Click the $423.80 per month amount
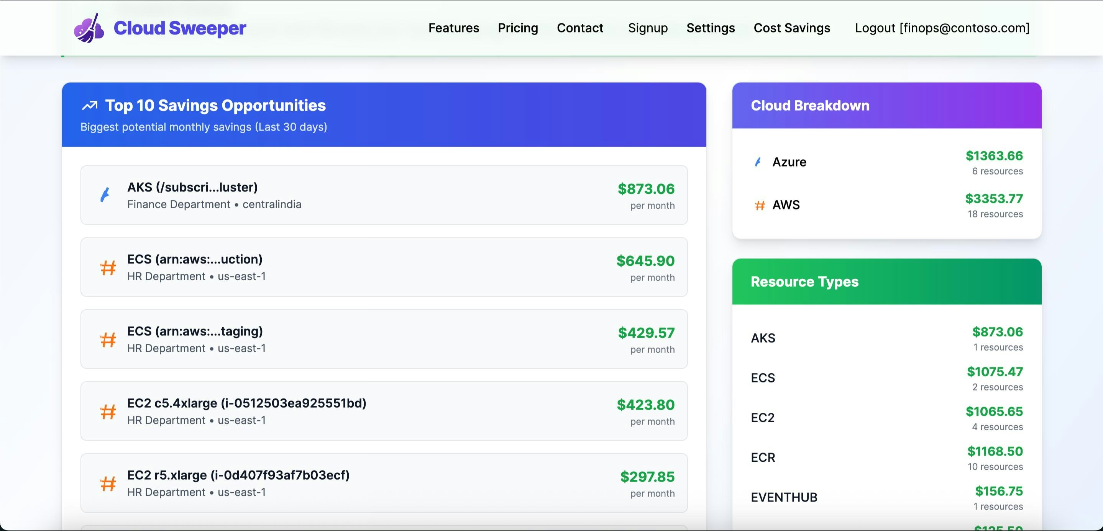The image size is (1103, 531). click(x=646, y=404)
